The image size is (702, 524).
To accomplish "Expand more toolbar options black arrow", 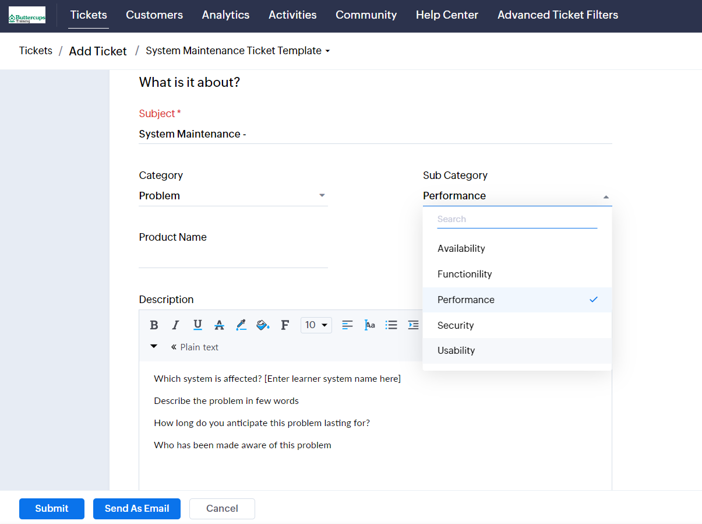I will [x=154, y=346].
